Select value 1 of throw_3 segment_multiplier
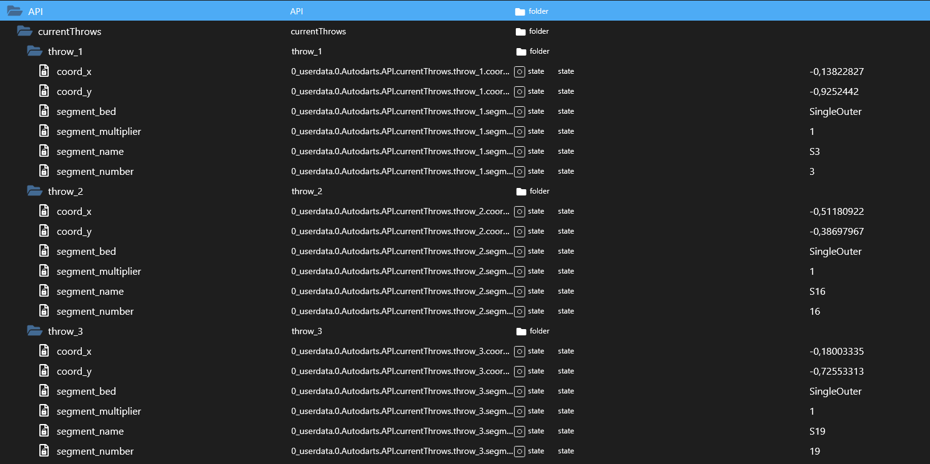The height and width of the screenshot is (464, 930). 812,411
